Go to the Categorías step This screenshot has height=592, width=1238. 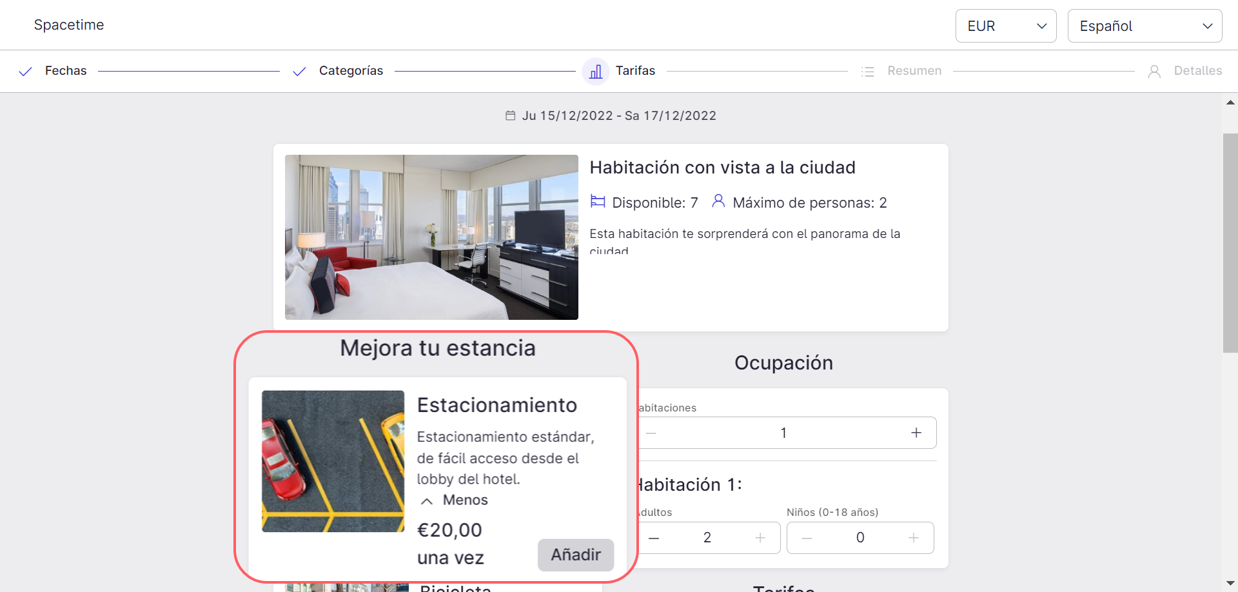tap(351, 71)
